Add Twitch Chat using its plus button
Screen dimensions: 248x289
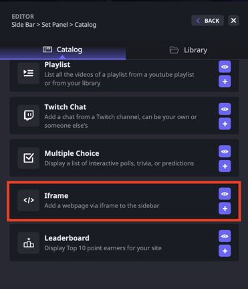tap(225, 124)
